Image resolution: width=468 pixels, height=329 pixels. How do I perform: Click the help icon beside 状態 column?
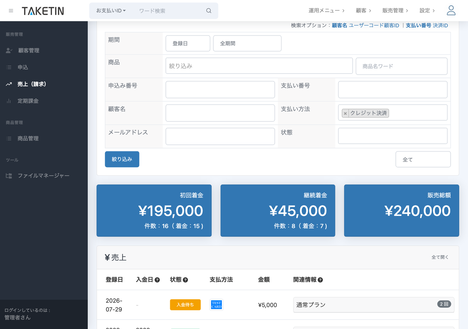(x=185, y=280)
